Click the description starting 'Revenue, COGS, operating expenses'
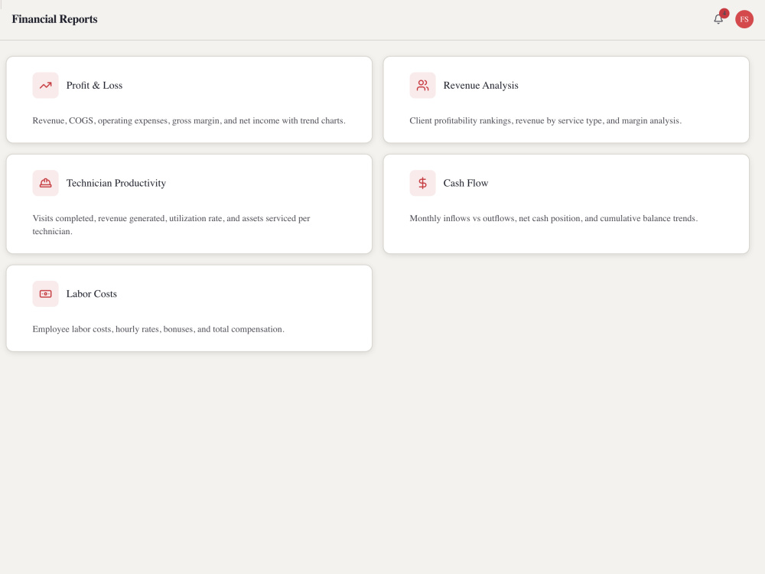765x574 pixels. tap(189, 121)
